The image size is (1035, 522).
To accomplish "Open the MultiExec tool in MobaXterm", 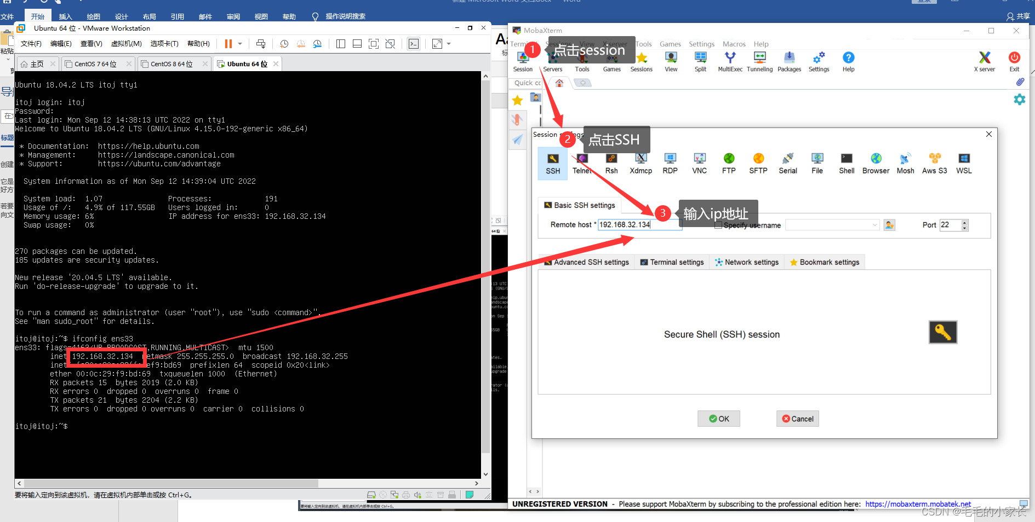I will pos(730,61).
